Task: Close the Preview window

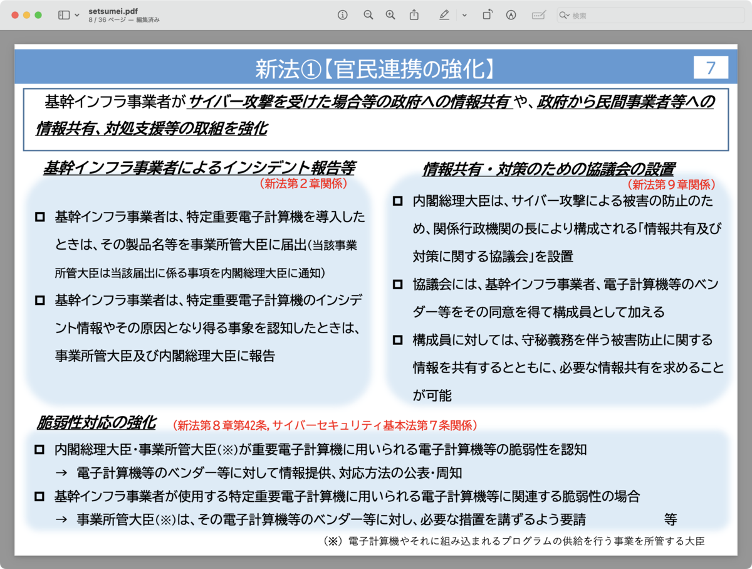Action: coord(15,15)
